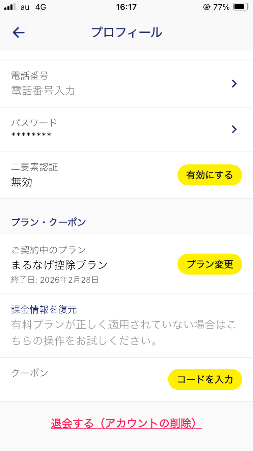The image size is (253, 451).
Task: Select the 電話番号入力 placeholder field
Action: (x=43, y=91)
